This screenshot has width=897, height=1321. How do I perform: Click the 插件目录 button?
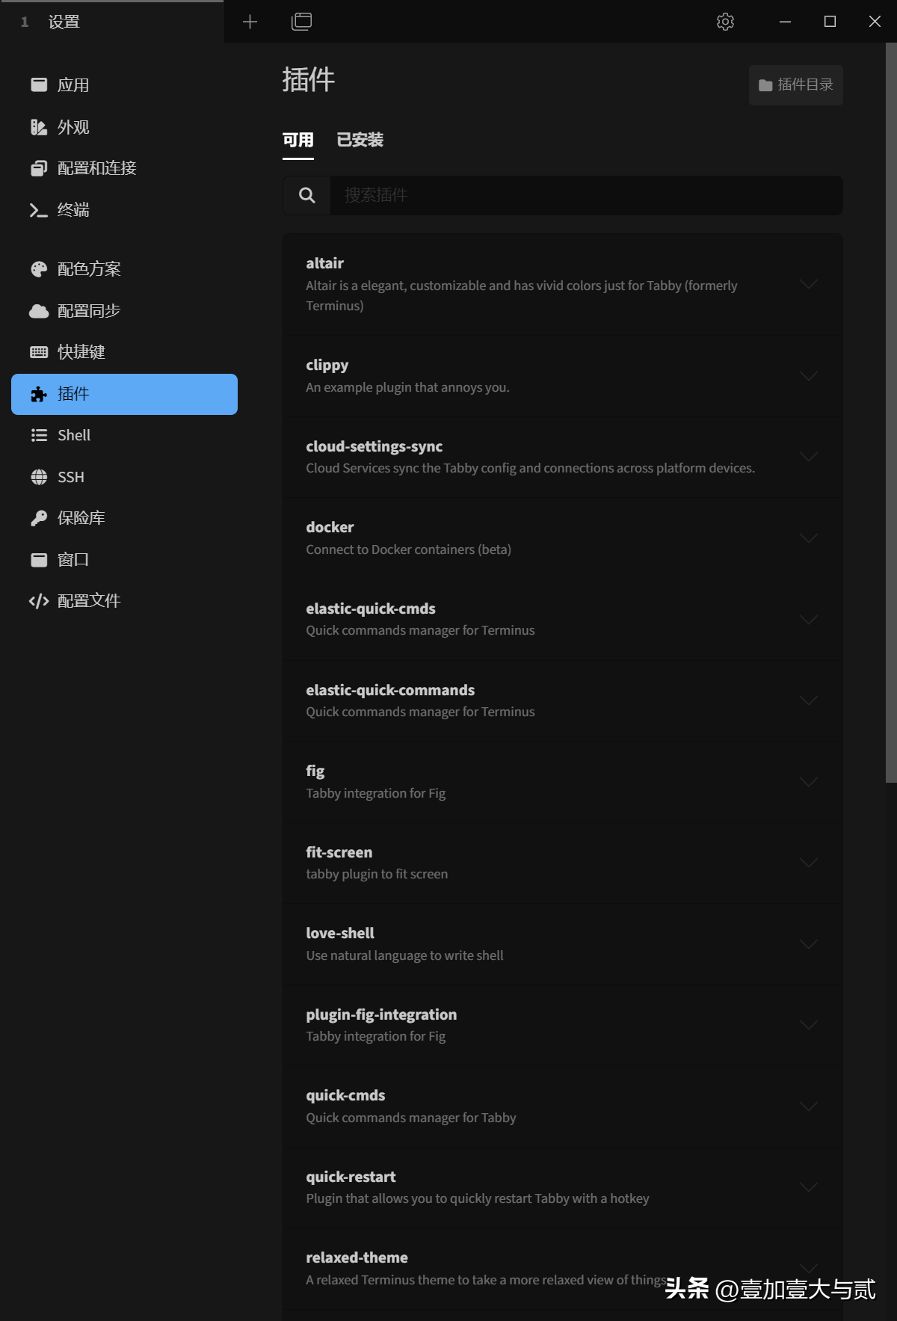(795, 84)
